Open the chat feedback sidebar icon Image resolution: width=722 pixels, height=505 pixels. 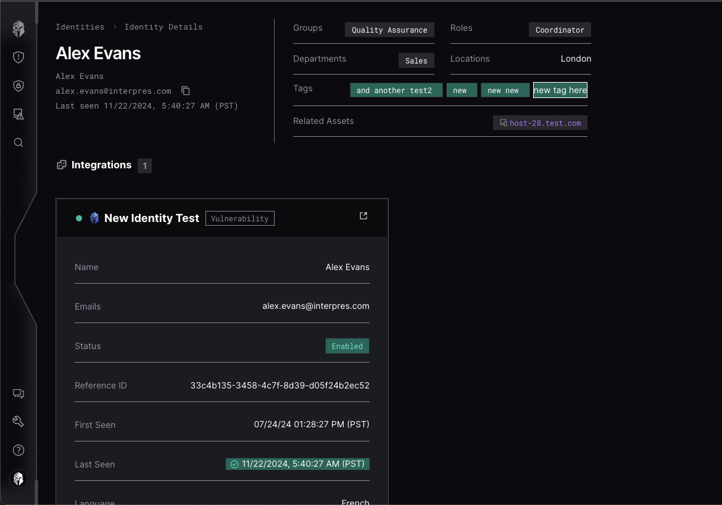click(x=19, y=393)
